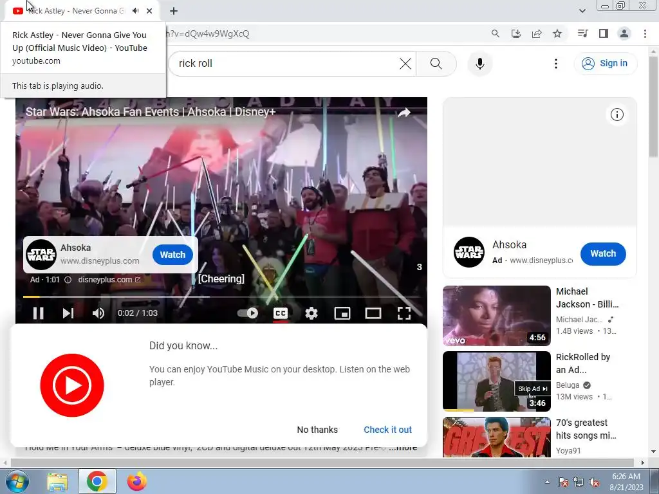Open Michael Jackson Billie Jean thumbnail
Screen dimensions: 659x494
(x=496, y=315)
